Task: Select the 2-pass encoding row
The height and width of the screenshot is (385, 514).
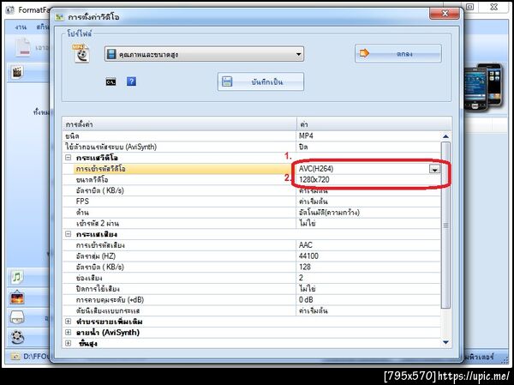Action: point(251,223)
